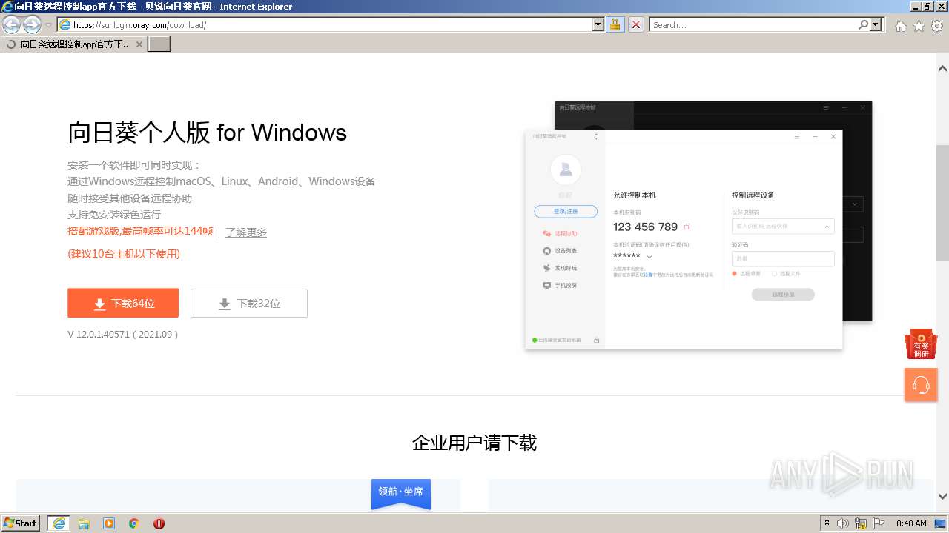Viewport: 949px width, 533px height.
Task: Launch Chrome from the taskbar
Action: pos(133,523)
